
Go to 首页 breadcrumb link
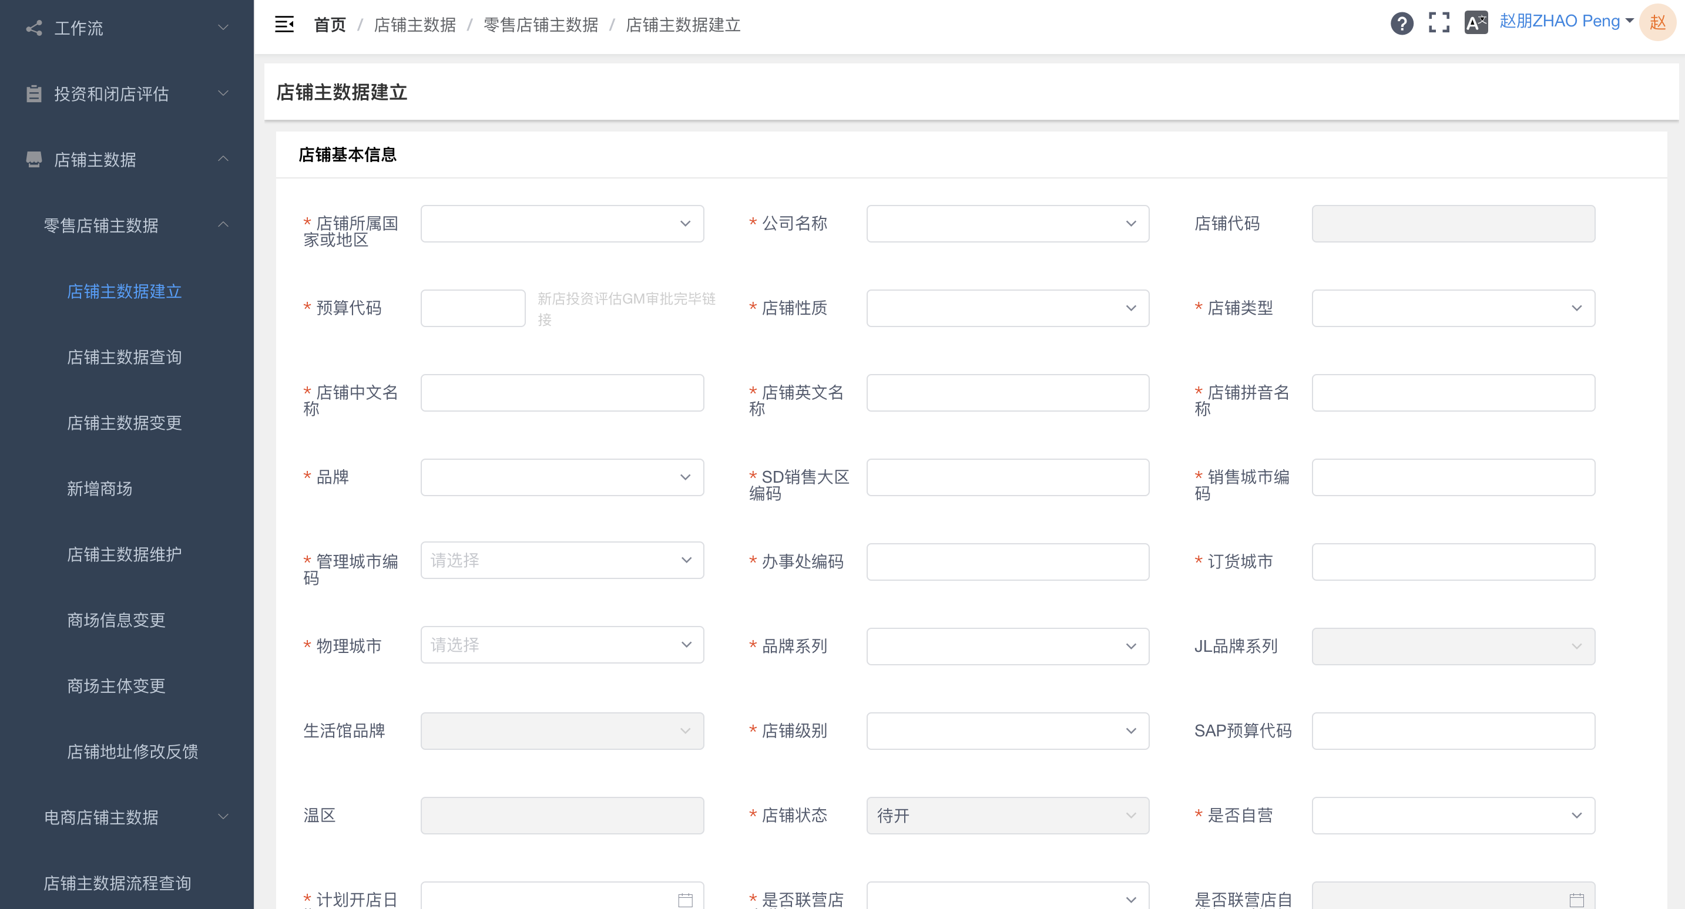point(330,24)
